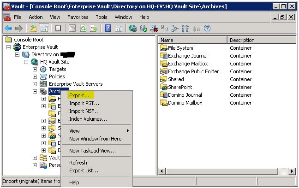Click the Export List toolbar icon
This screenshot has width=299, height=188.
coord(94,29)
